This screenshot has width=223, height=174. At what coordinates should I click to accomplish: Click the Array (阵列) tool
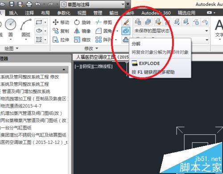[x=104, y=40]
